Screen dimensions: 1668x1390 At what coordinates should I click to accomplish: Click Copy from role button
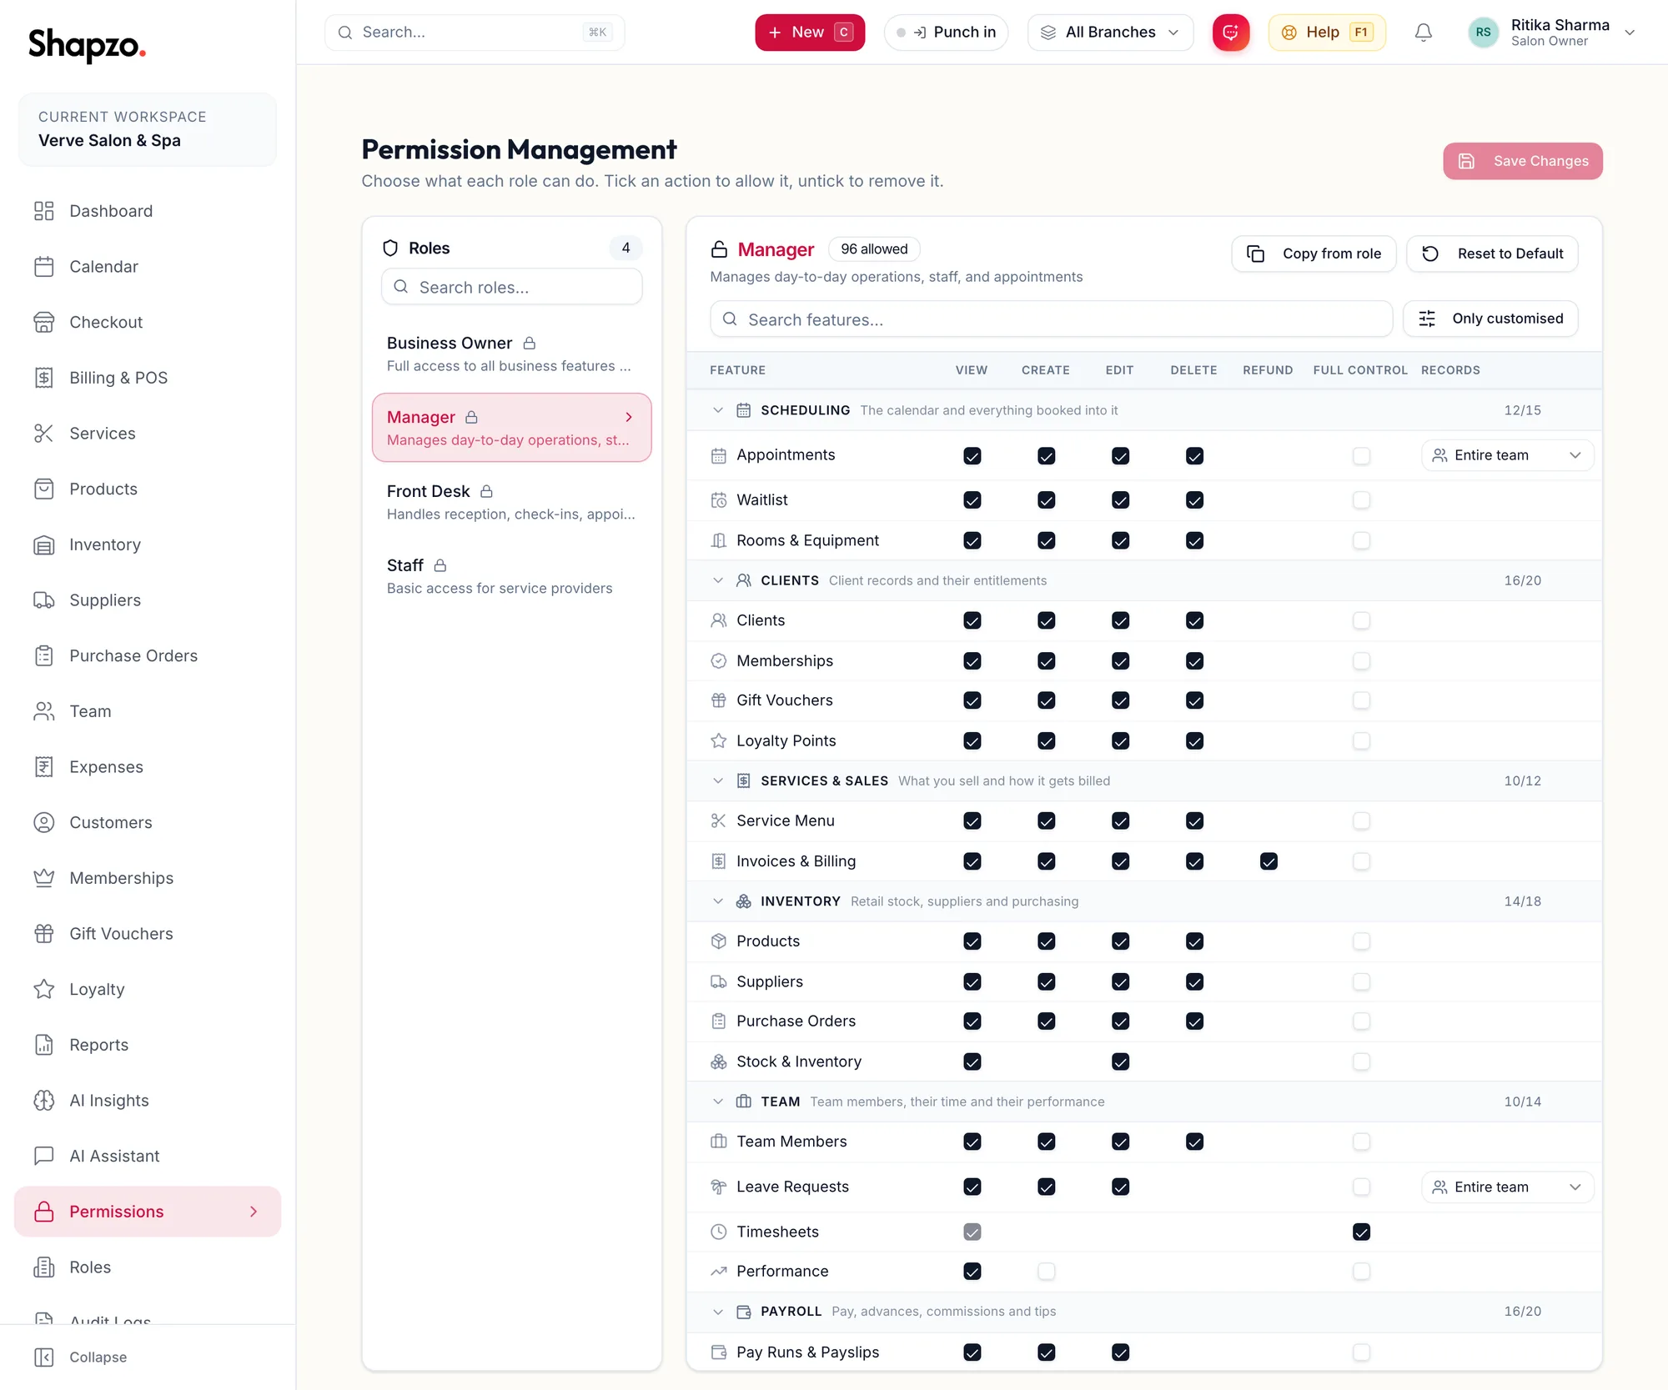pos(1314,253)
